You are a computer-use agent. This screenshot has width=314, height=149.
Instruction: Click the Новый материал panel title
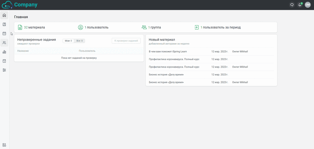click(162, 40)
